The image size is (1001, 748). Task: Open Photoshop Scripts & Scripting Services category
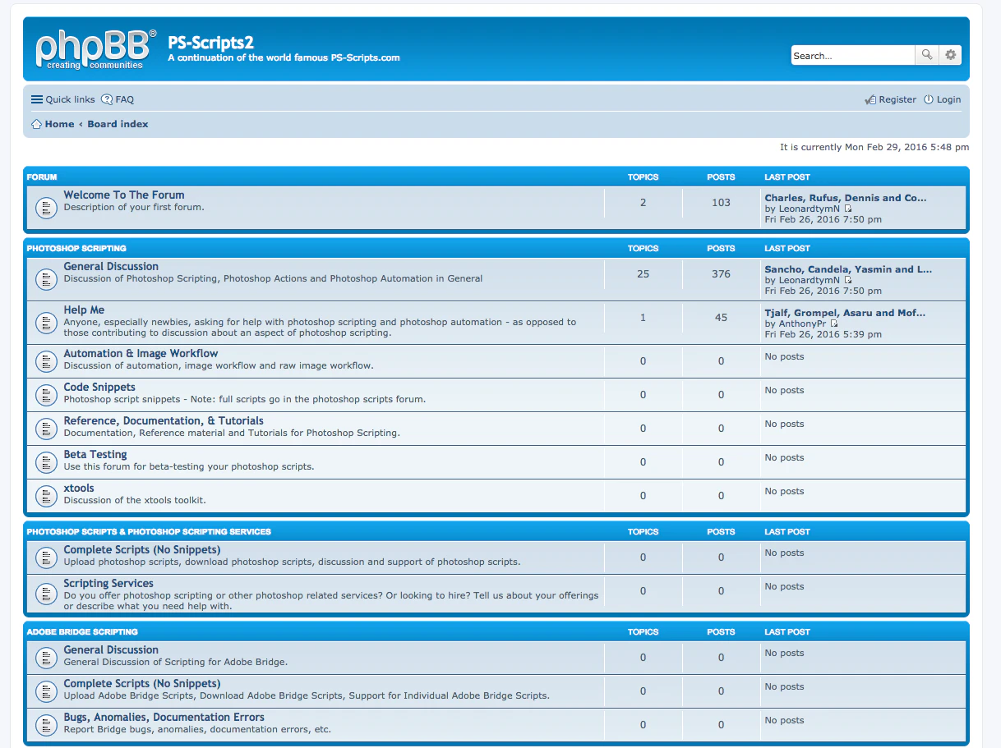(149, 532)
